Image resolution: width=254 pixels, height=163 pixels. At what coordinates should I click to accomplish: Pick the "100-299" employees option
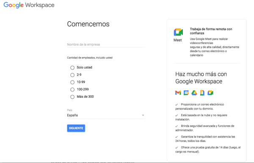(x=72, y=89)
